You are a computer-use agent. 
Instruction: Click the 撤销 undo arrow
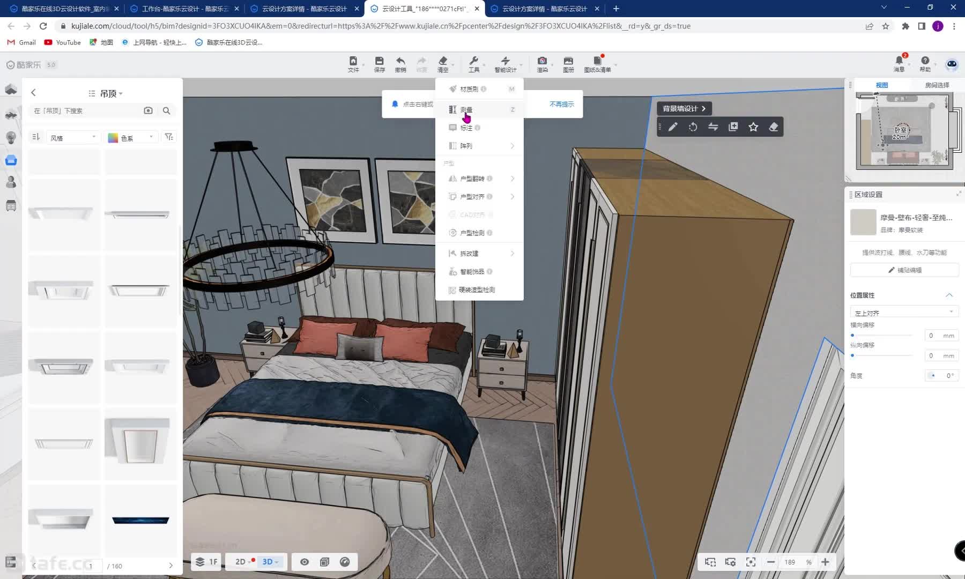[x=400, y=64]
